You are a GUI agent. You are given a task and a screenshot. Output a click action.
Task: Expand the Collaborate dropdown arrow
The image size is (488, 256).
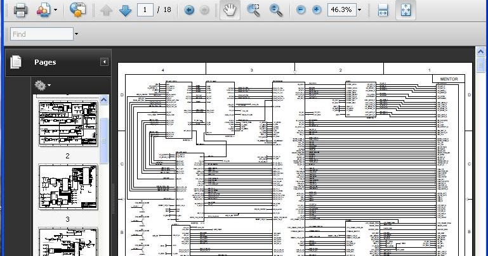pos(55,10)
